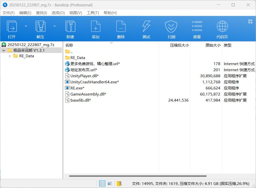256x188 pixels.
Task: Click the yellow archive info icon in status bar
Action: [119, 184]
